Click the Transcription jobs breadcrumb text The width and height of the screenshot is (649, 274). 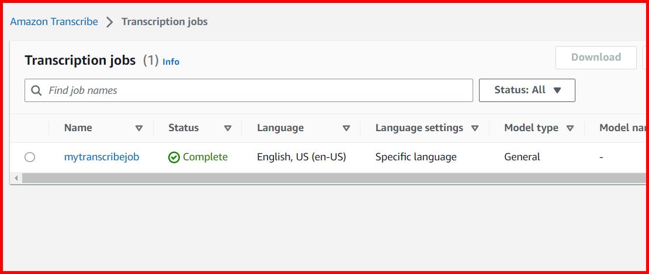[x=164, y=22]
